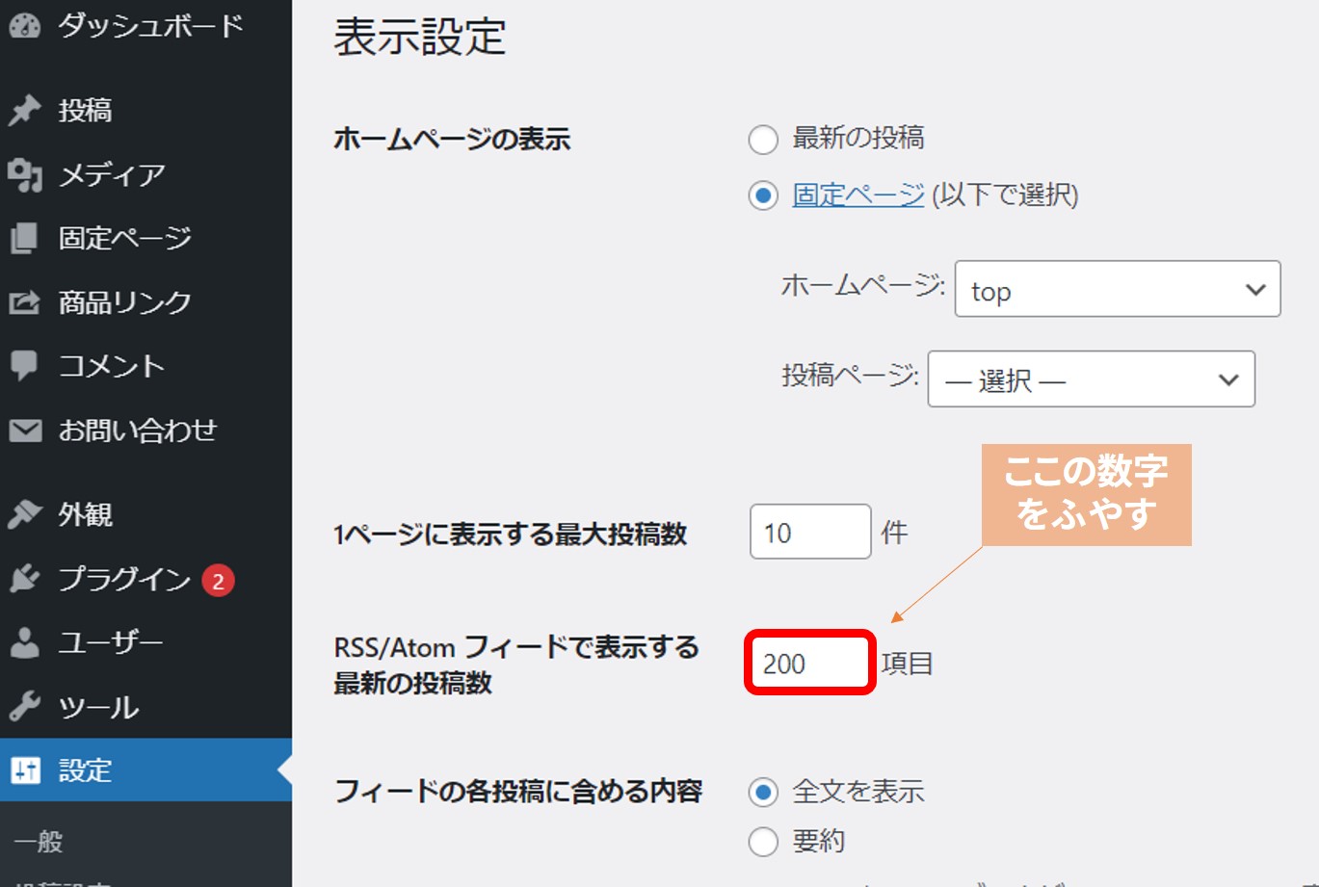1319x887 pixels.
Task: Open the コメント menu item
Action: [112, 366]
